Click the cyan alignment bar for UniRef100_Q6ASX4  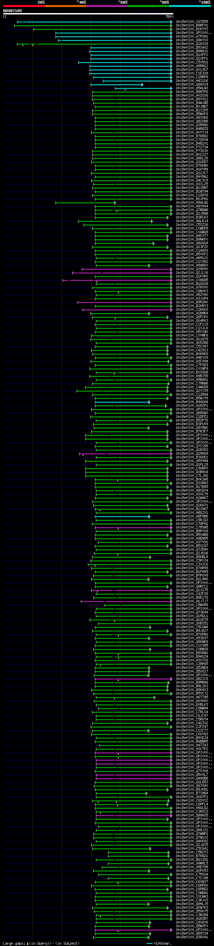pyautogui.click(x=117, y=85)
